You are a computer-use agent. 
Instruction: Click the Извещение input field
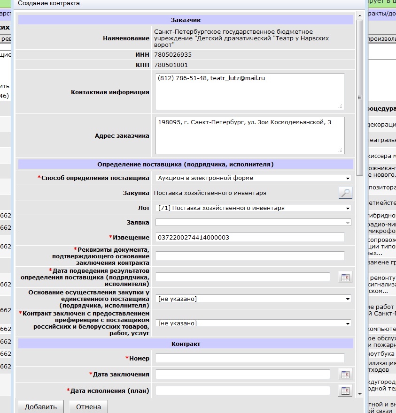pos(250,237)
